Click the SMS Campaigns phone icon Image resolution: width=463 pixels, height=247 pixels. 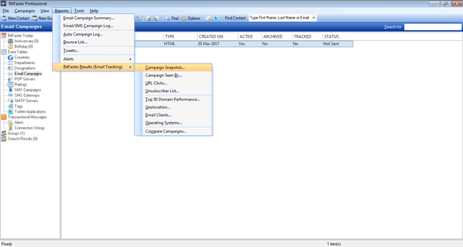coord(11,90)
